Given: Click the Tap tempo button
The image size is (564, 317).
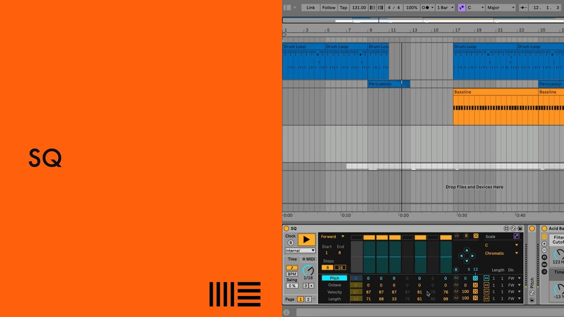Looking at the screenshot, I should [343, 7].
